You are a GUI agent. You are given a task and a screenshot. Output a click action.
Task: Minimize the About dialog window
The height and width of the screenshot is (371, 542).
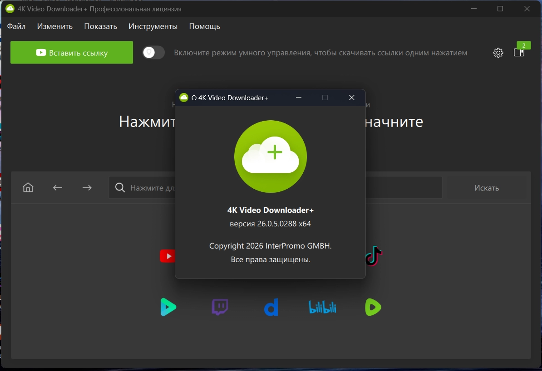point(299,98)
